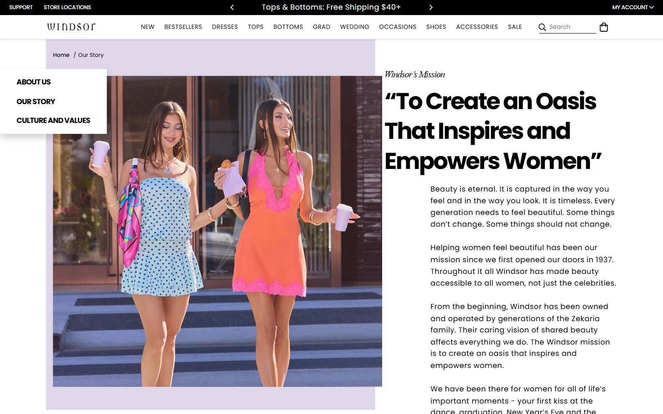Image resolution: width=663 pixels, height=414 pixels.
Task: Click the Support link
Action: tap(21, 7)
